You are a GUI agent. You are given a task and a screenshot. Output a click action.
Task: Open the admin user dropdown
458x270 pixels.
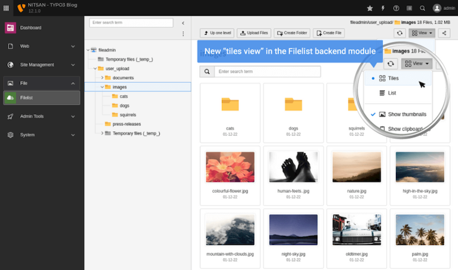(444, 8)
